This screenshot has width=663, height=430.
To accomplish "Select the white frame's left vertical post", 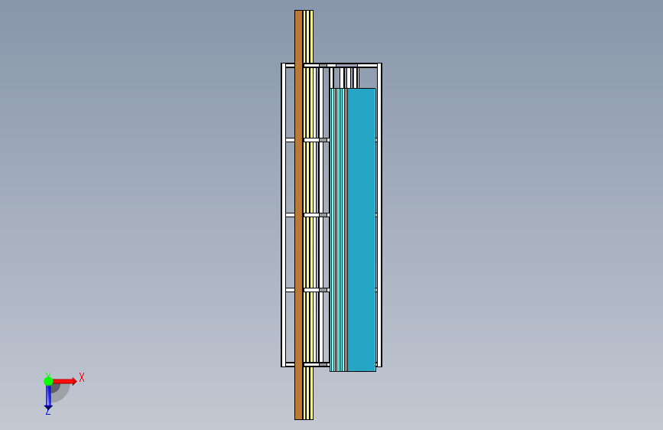I will 283,215.
